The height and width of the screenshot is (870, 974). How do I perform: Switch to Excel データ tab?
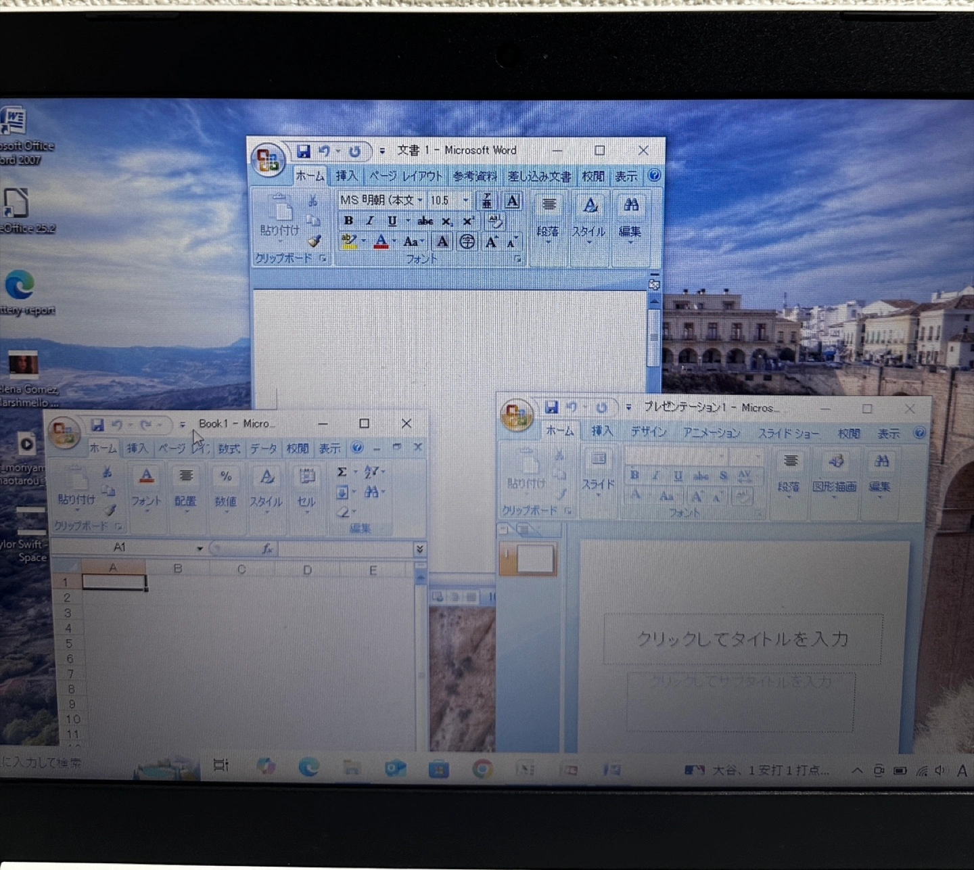coord(263,449)
